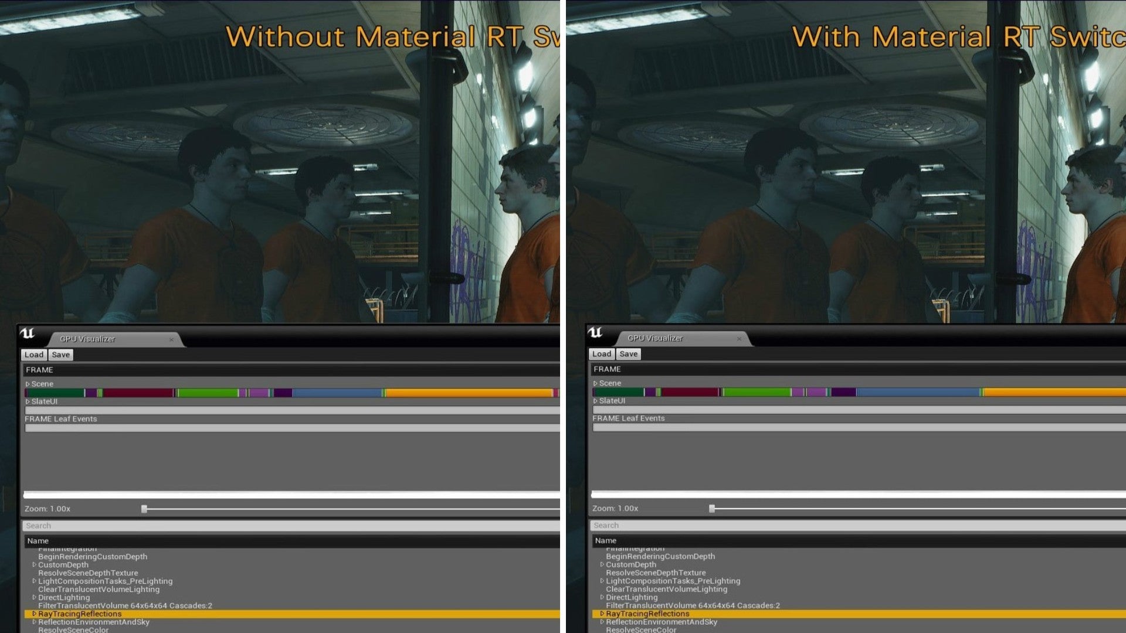Expand SlateUI row in left FRAME panel
The width and height of the screenshot is (1126, 633).
28,401
